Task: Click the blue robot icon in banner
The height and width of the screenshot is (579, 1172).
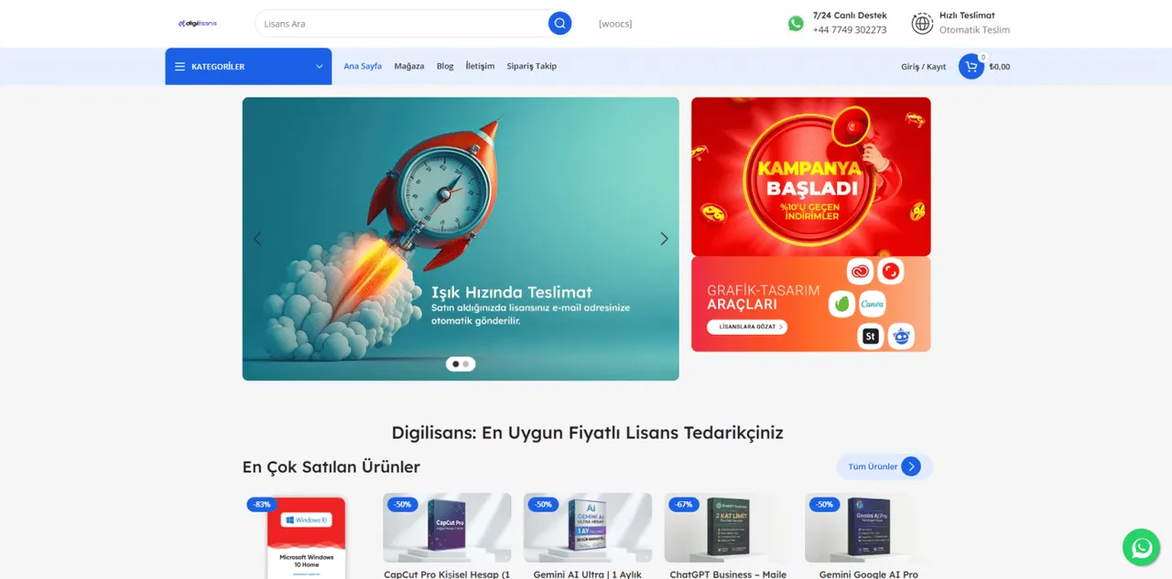Action: [x=901, y=337]
